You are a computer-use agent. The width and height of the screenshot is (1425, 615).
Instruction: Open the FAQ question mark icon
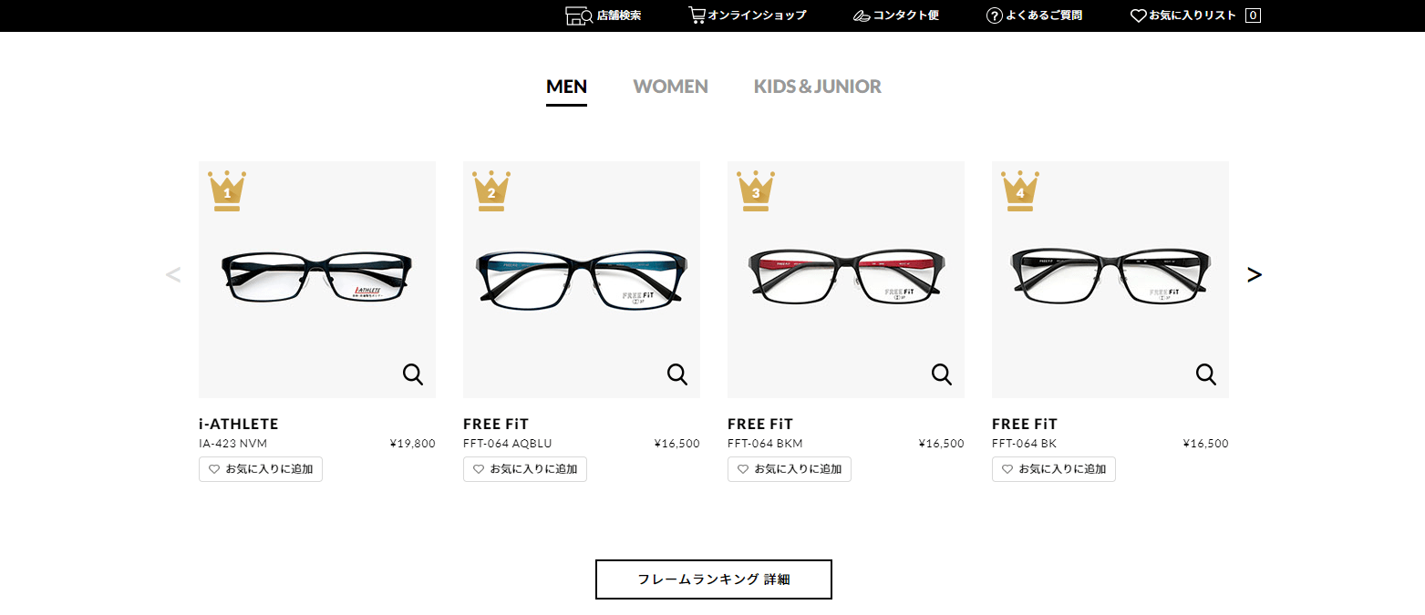(995, 15)
